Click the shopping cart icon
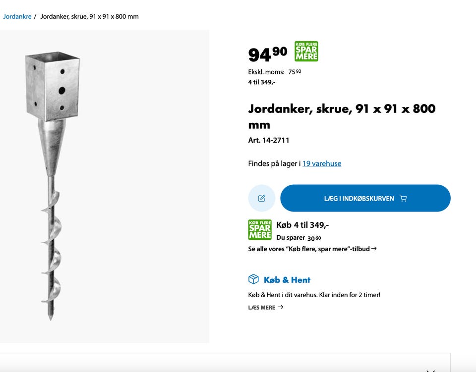Viewport: 476px width, 372px height. (403, 199)
